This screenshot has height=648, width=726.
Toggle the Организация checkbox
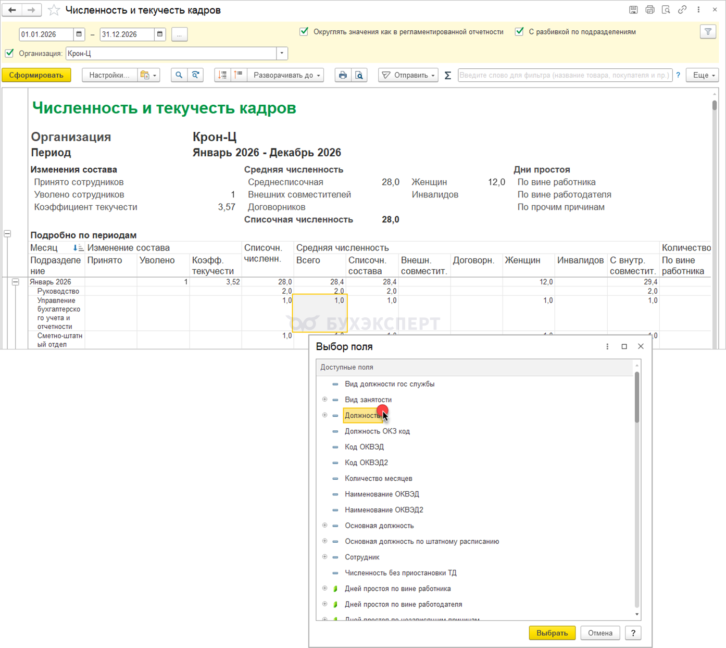point(9,53)
